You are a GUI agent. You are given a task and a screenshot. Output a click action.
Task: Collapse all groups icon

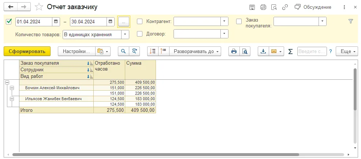(x=153, y=51)
